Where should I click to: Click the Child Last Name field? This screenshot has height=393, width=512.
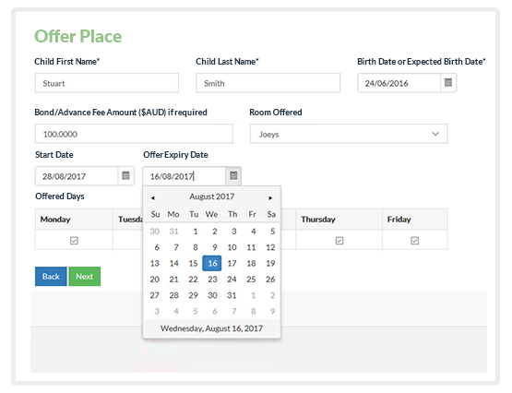click(x=268, y=83)
